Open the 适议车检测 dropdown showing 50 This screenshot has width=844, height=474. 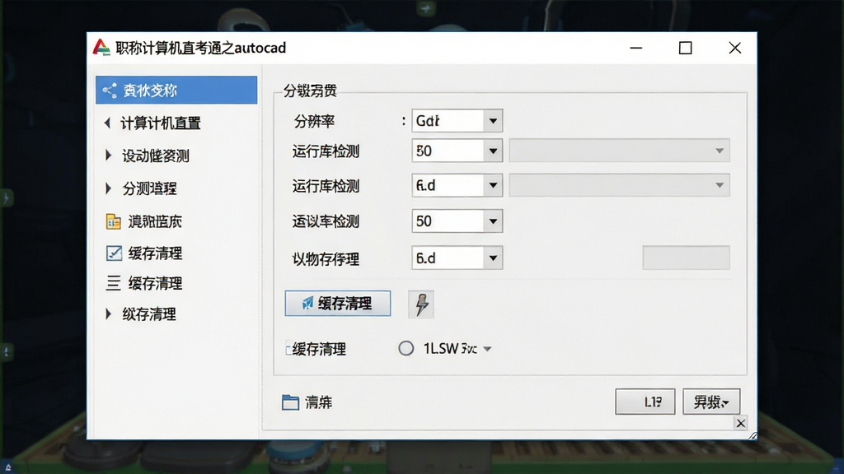click(x=457, y=221)
